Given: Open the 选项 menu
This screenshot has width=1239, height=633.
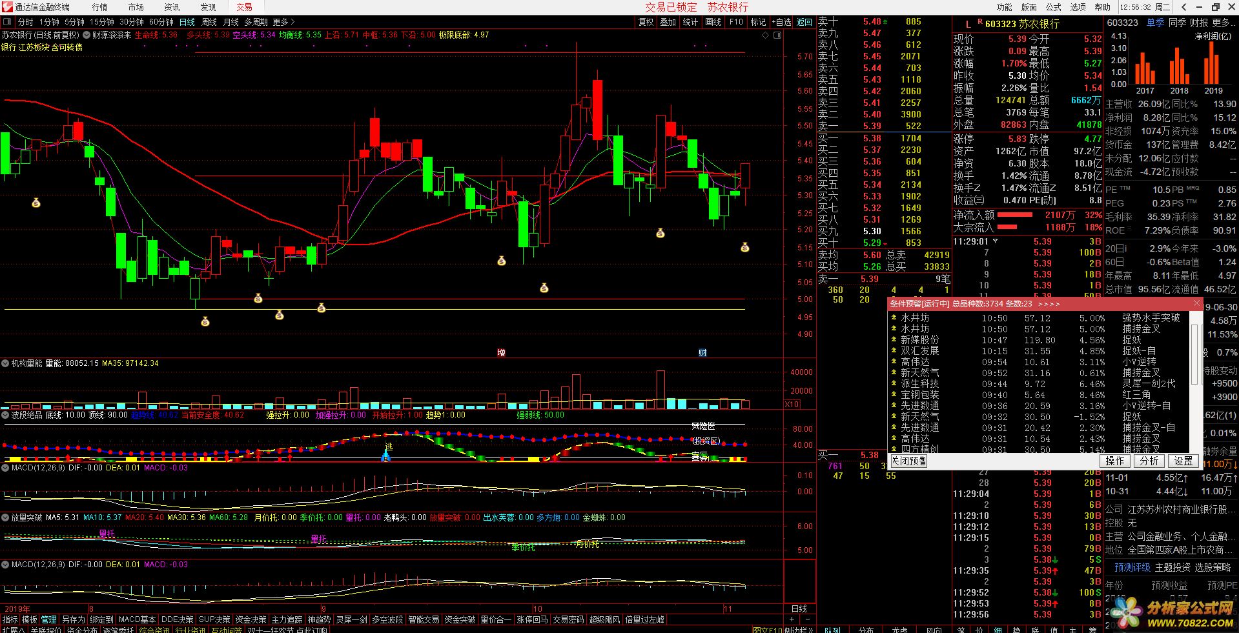Looking at the screenshot, I should pos(1078,7).
